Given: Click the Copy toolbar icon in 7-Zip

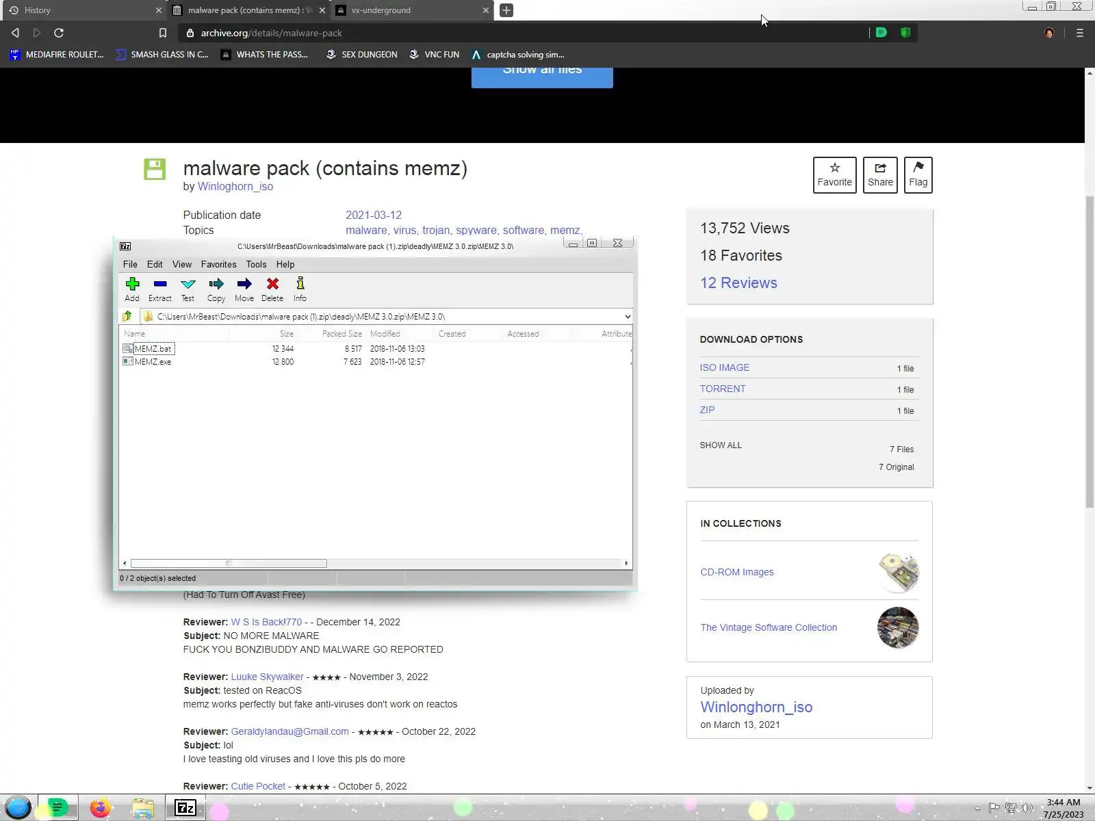Looking at the screenshot, I should [x=216, y=289].
